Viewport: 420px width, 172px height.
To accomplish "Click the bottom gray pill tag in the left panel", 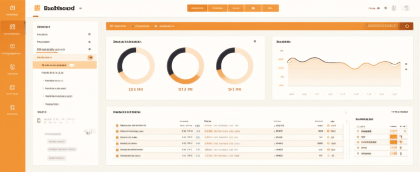I will click(57, 158).
